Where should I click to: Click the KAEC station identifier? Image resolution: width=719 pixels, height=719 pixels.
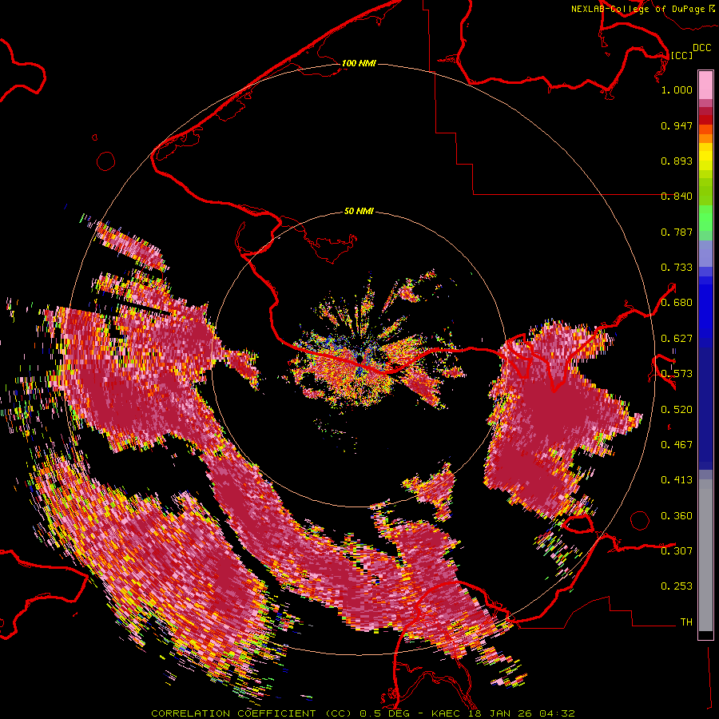[x=446, y=713]
